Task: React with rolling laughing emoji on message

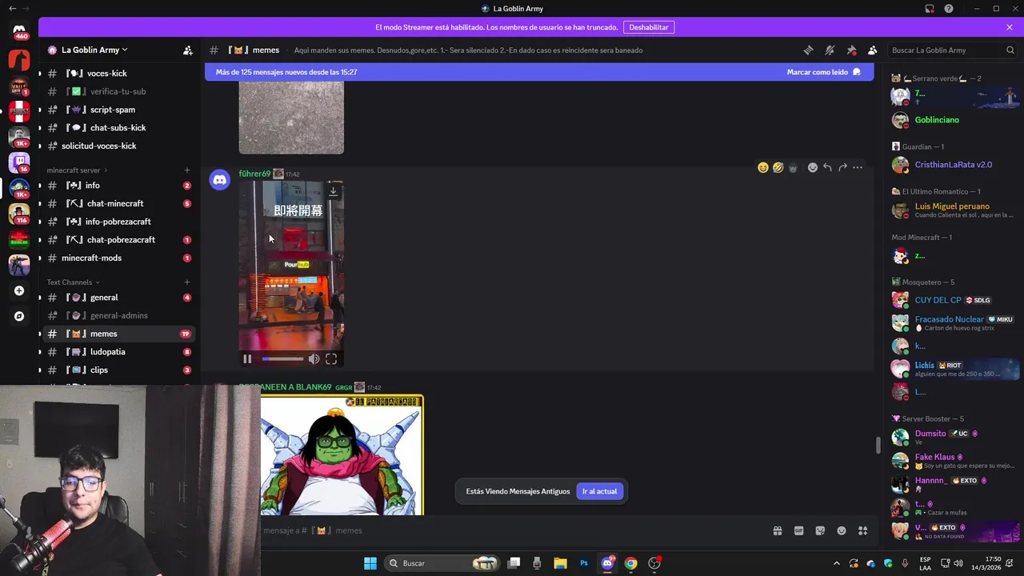Action: [778, 167]
